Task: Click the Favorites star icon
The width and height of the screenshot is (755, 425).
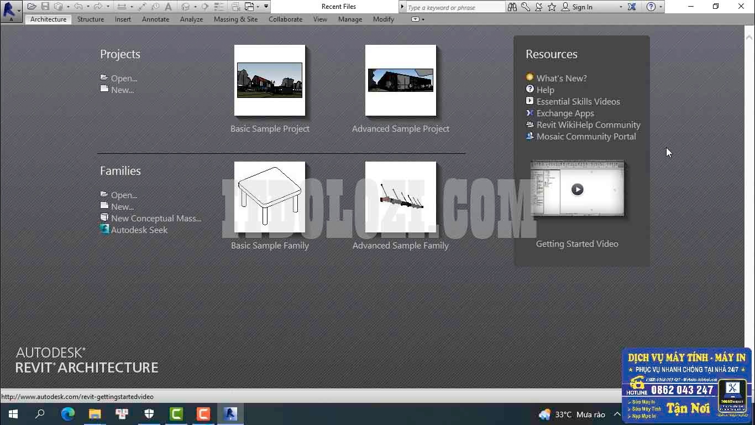Action: coord(552,7)
